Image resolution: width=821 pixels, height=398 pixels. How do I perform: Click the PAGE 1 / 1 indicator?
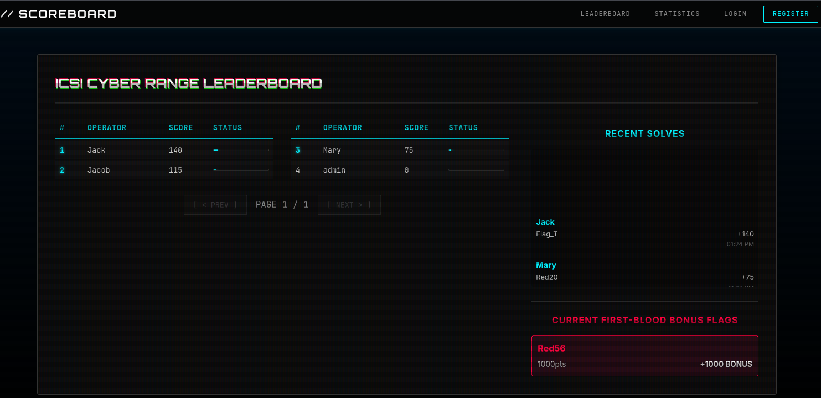point(282,204)
